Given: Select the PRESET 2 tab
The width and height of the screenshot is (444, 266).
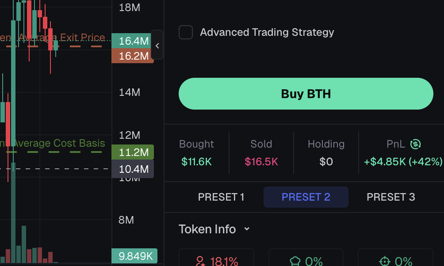Looking at the screenshot, I should (306, 197).
